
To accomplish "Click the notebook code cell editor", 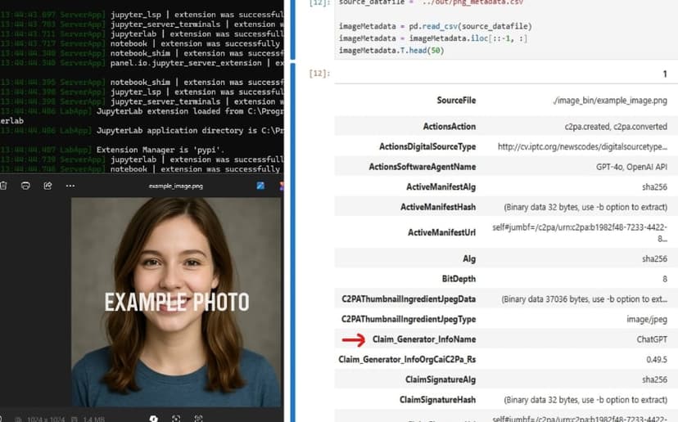I will (x=506, y=29).
